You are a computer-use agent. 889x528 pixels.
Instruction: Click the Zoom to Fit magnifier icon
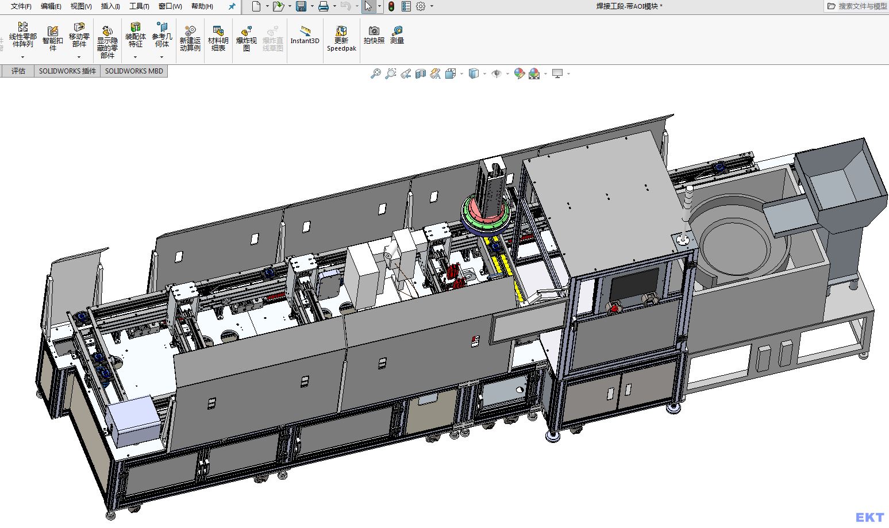coord(375,74)
